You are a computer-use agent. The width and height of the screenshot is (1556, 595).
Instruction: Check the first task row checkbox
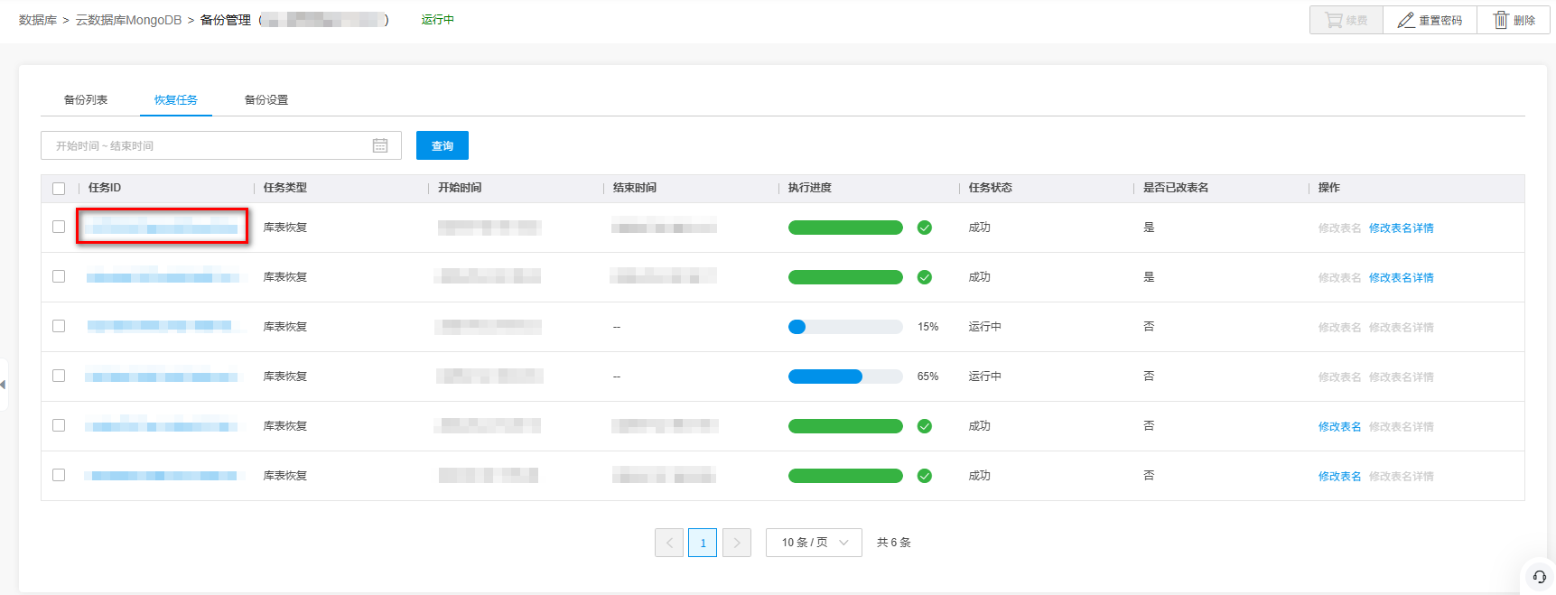[59, 227]
